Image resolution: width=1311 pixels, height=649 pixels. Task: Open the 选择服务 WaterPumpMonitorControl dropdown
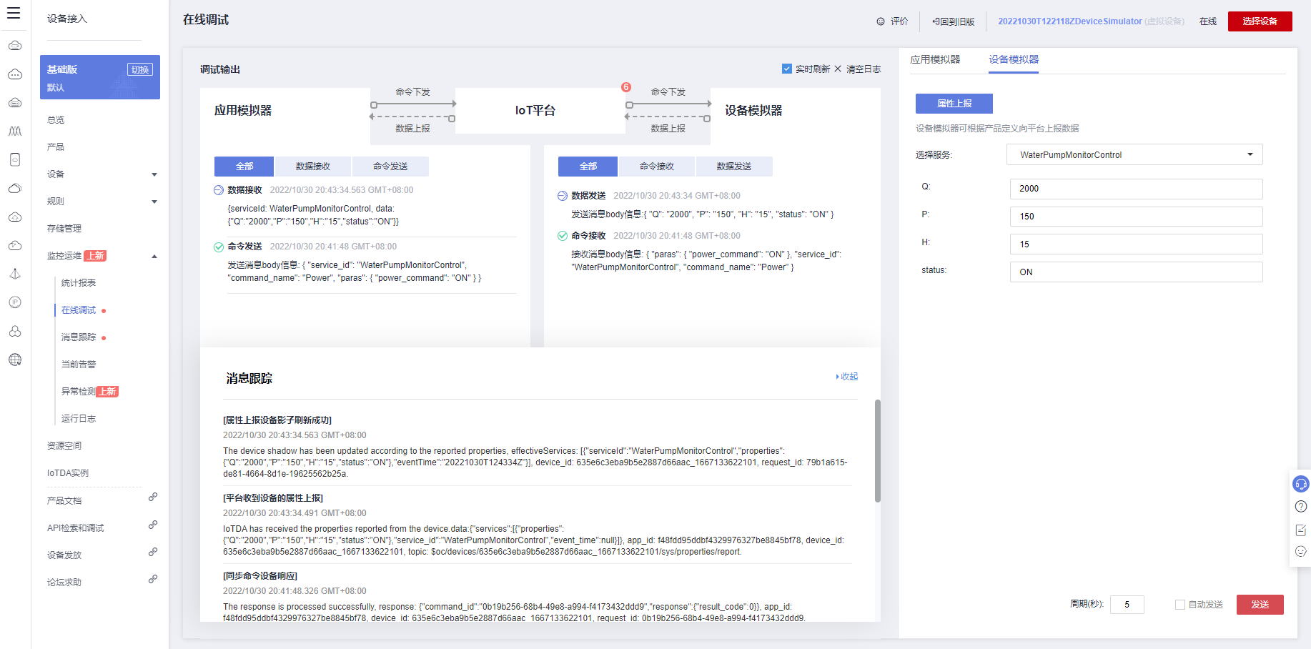1134,154
